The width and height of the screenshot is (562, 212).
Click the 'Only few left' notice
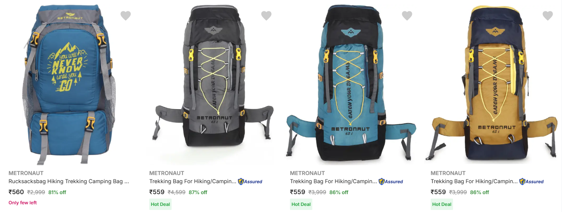tap(23, 203)
